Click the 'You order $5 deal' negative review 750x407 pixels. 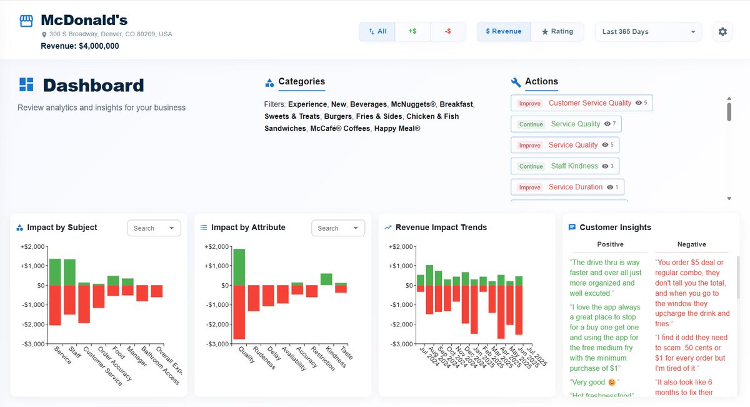[692, 293]
